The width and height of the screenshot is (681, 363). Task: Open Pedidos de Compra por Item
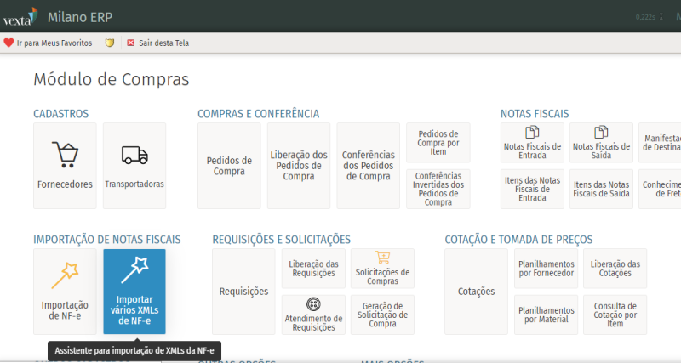[438, 143]
